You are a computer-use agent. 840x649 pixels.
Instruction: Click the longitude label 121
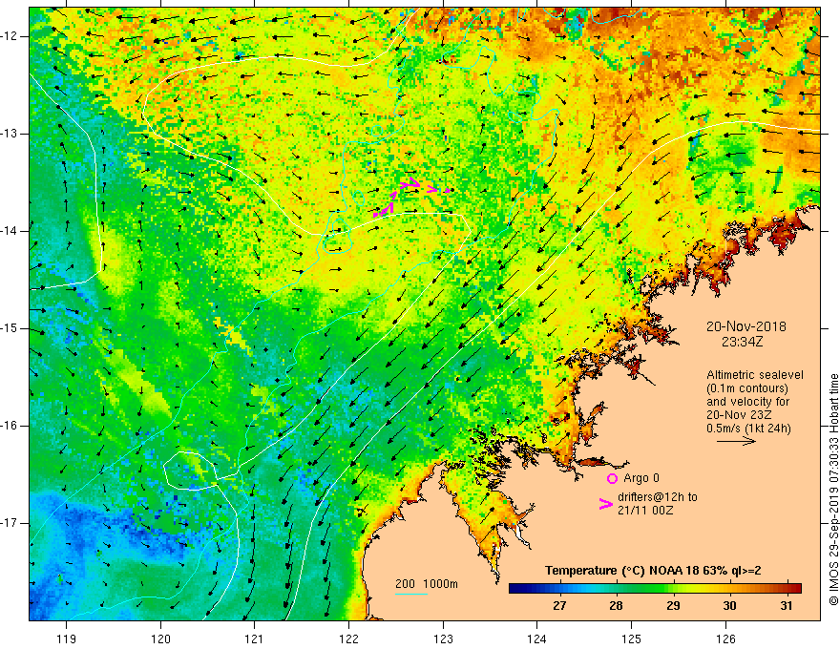pos(255,639)
